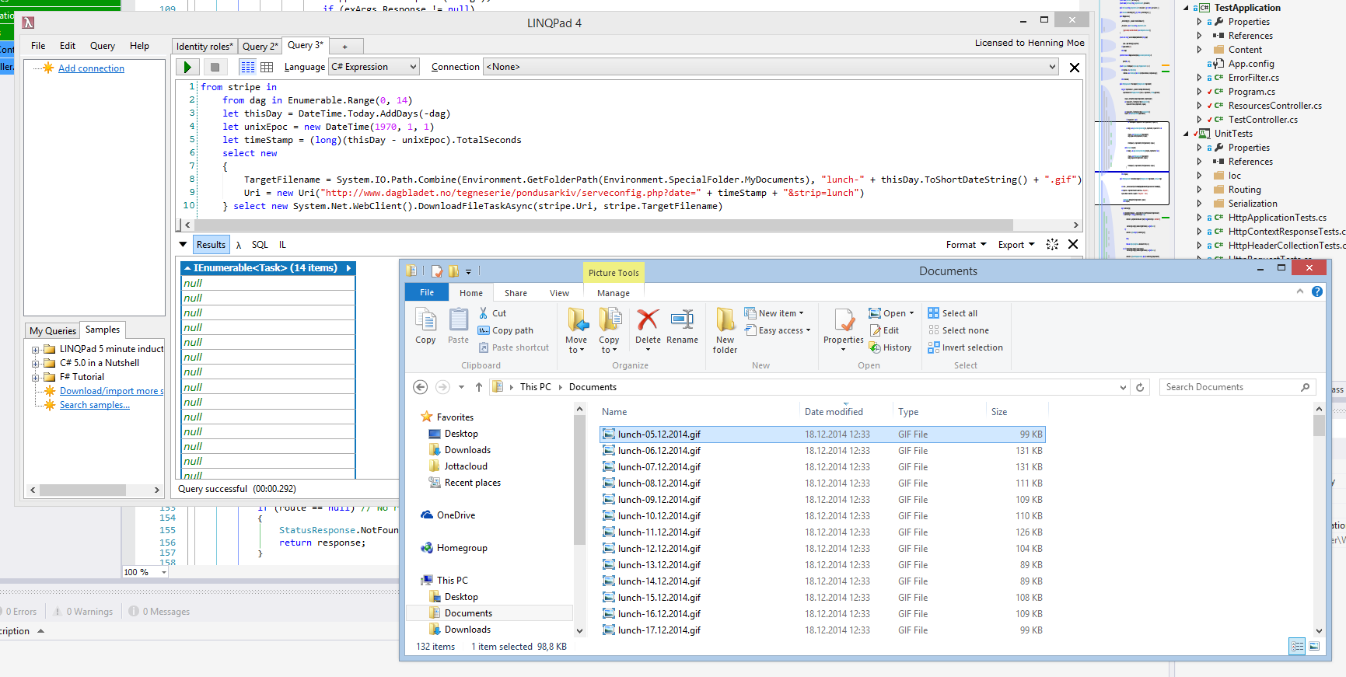Expand F# Tutorial samples node
This screenshot has height=677, width=1346.
[x=35, y=378]
